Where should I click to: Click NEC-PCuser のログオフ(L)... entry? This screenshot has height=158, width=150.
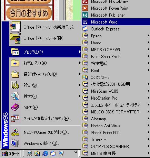(x=45, y=132)
